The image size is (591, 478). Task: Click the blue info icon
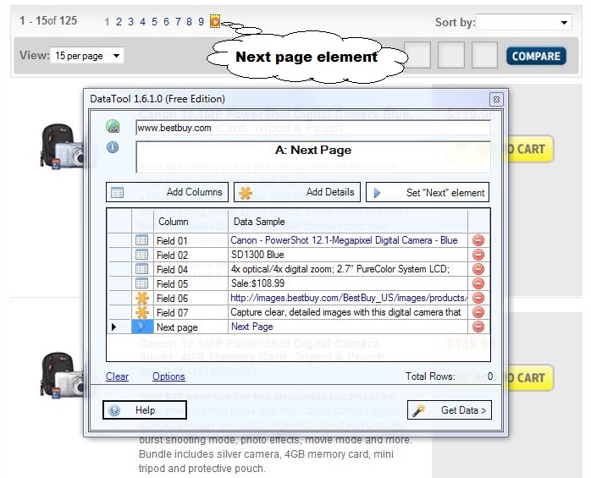(113, 148)
